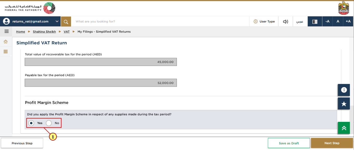This screenshot has height=168, width=354.
Task: Click 'Payable tax for the period (AED)' label
Action: 50,75
